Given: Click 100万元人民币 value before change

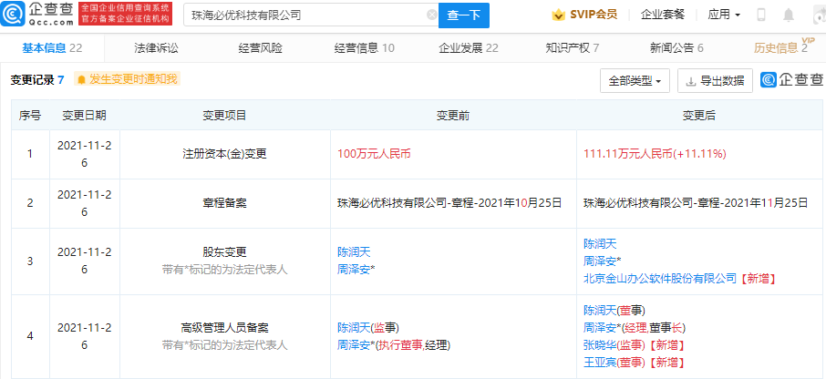Looking at the screenshot, I should 374,154.
